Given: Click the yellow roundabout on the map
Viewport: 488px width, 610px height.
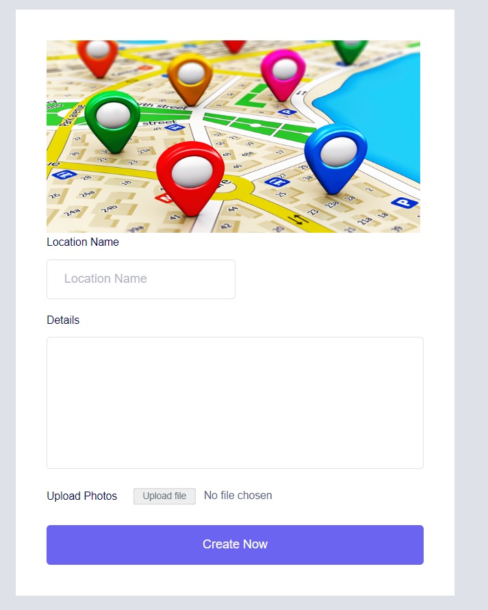Looking at the screenshot, I should pyautogui.click(x=230, y=188).
